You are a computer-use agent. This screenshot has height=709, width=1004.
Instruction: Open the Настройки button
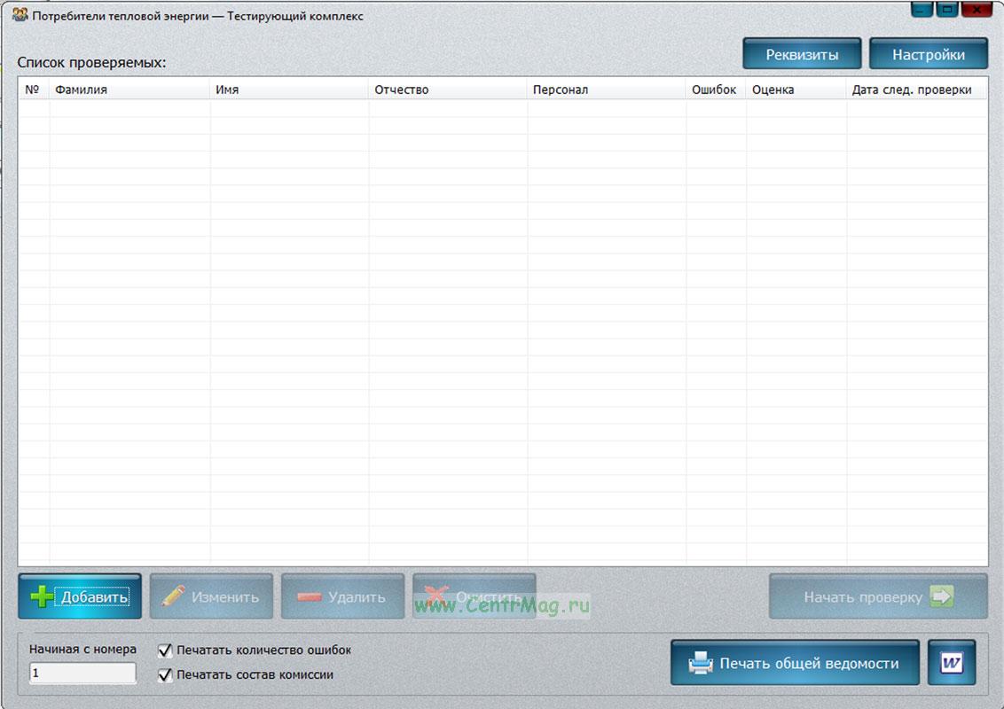pos(929,54)
